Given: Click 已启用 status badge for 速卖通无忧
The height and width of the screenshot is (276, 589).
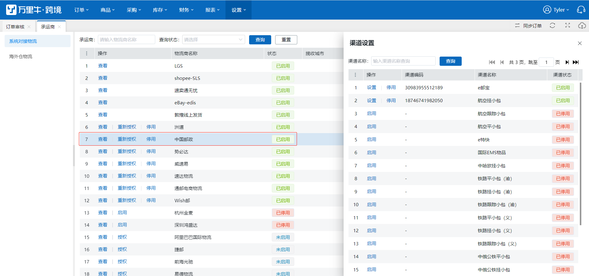Looking at the screenshot, I should (283, 90).
